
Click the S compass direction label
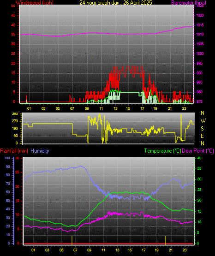coord(202,129)
